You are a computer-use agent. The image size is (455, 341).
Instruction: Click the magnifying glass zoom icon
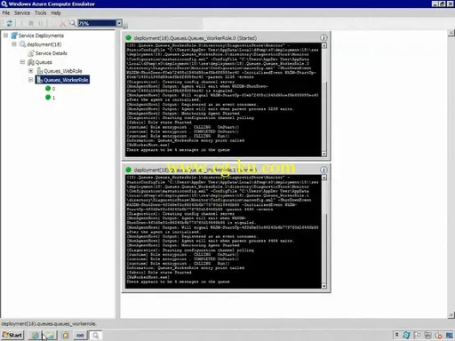pyautogui.click(x=72, y=23)
